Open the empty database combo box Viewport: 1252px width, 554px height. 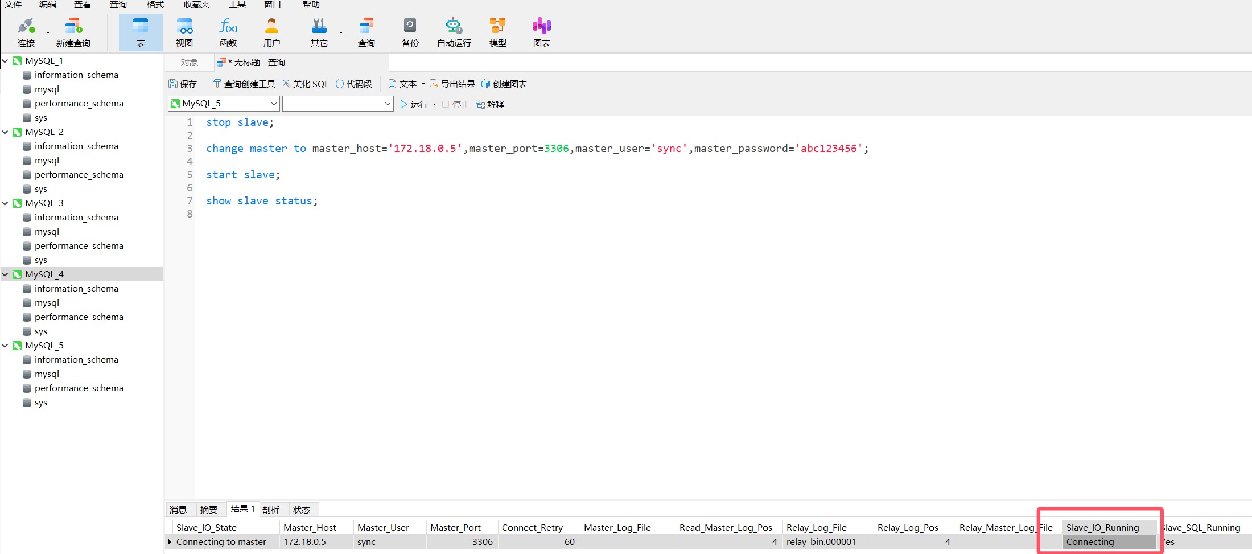click(x=338, y=104)
